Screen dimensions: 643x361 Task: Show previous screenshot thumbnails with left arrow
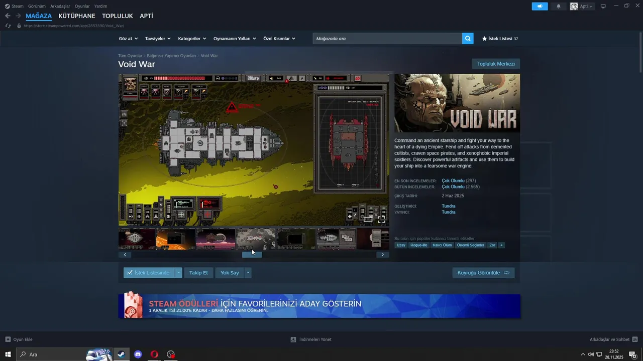pyautogui.click(x=125, y=255)
